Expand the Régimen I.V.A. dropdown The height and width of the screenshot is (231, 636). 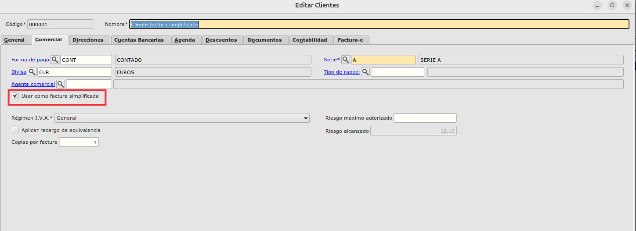click(182, 118)
